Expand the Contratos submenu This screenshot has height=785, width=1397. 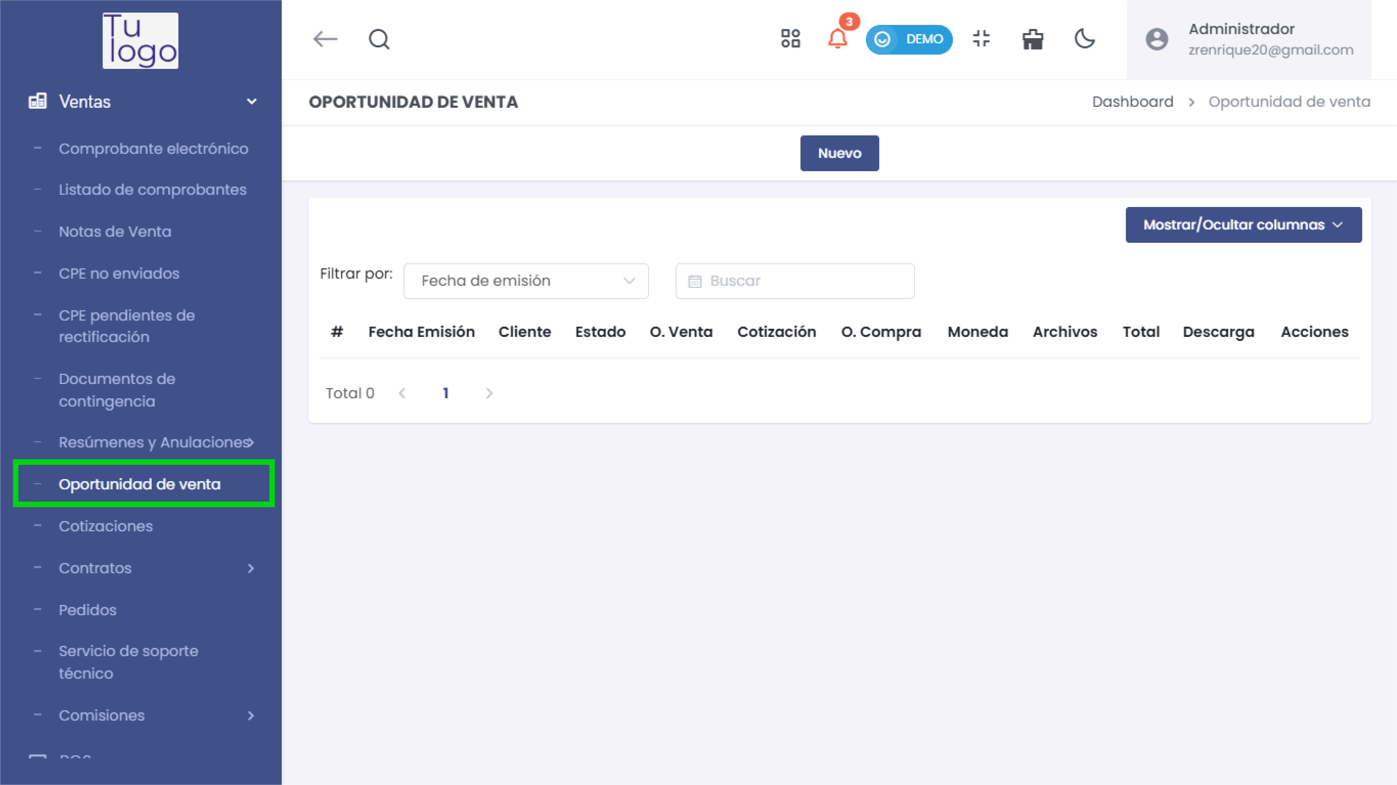click(x=251, y=568)
